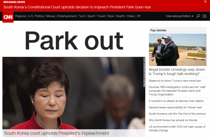210x138 pixels.
Task: Open '5 injured in ax attack' story
Action: [176, 101]
